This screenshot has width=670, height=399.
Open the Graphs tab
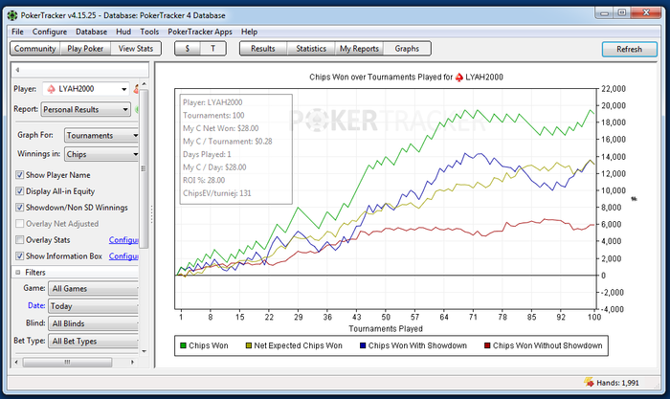coord(407,49)
